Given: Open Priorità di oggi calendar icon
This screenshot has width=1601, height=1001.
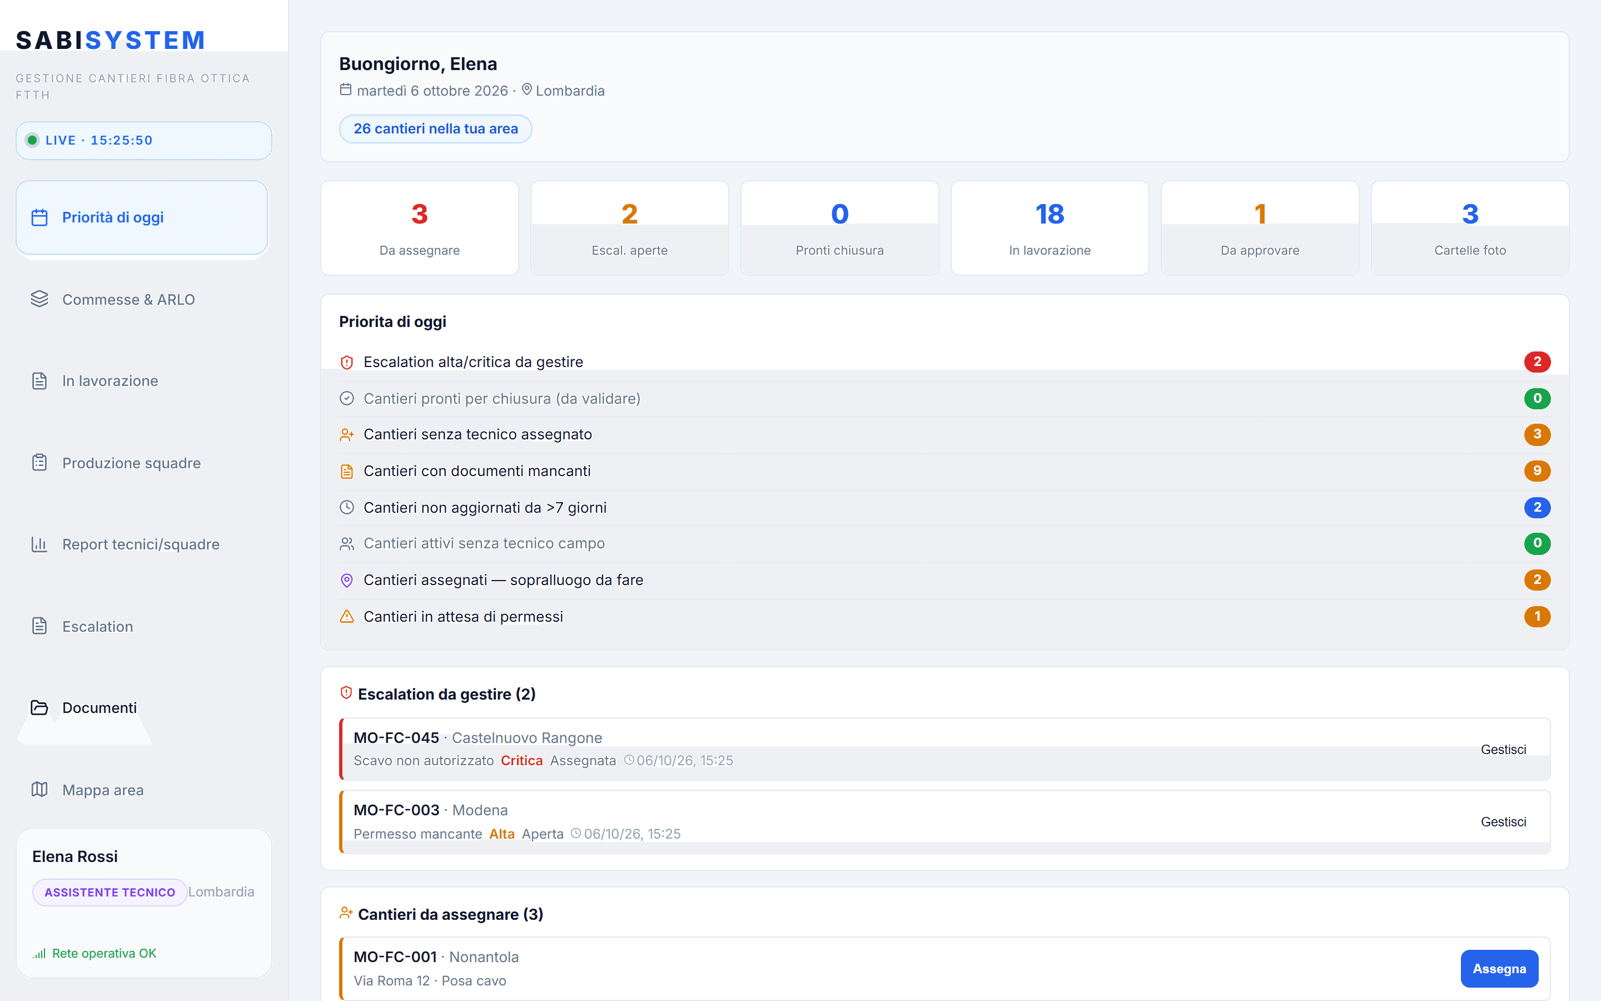Looking at the screenshot, I should 39,217.
